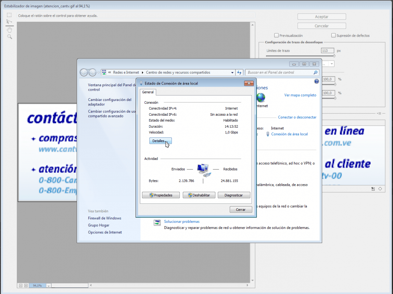Select the rectangular selection tool
This screenshot has height=294, width=393.
(9, 15)
